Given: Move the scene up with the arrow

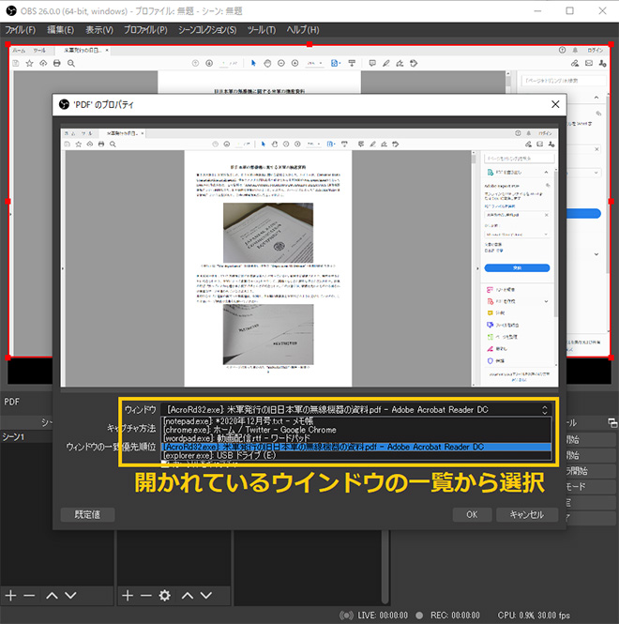Looking at the screenshot, I should 52,595.
